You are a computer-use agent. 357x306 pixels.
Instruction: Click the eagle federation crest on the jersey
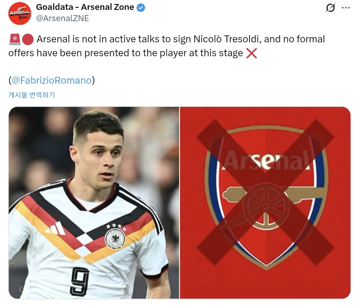tap(115, 239)
